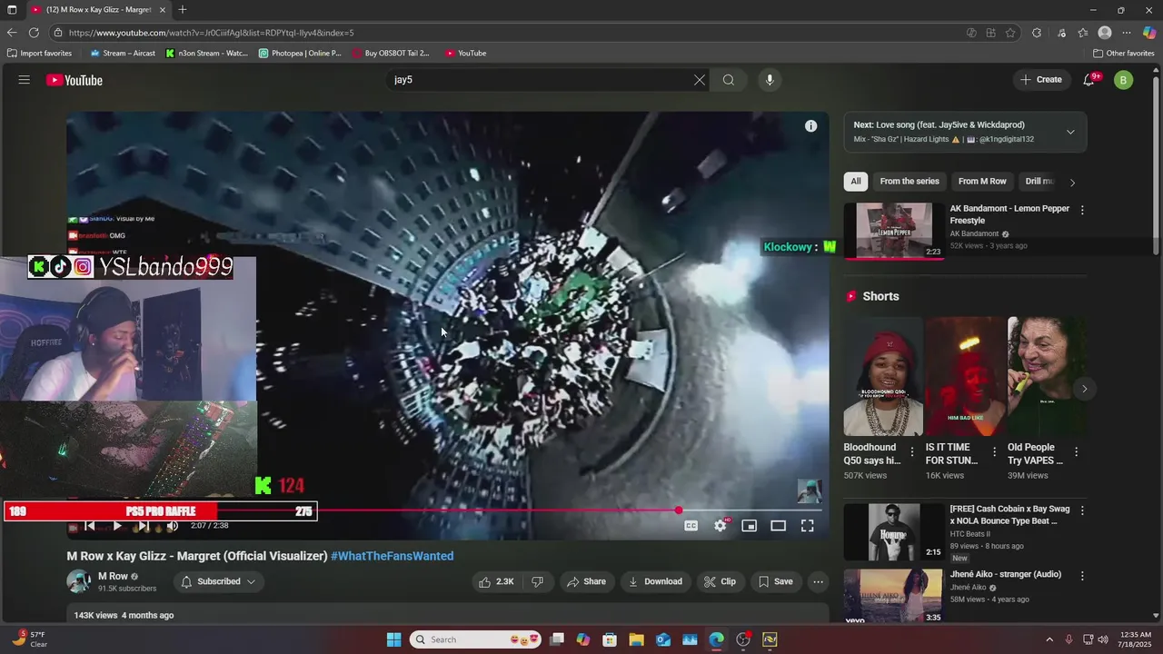This screenshot has height=654, width=1163.
Task: Enter full screen playback
Action: [x=807, y=526]
